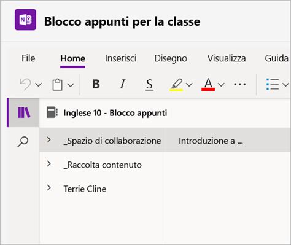This screenshot has height=245, width=291.
Task: Switch to the Visualizza tab
Action: coord(227,58)
